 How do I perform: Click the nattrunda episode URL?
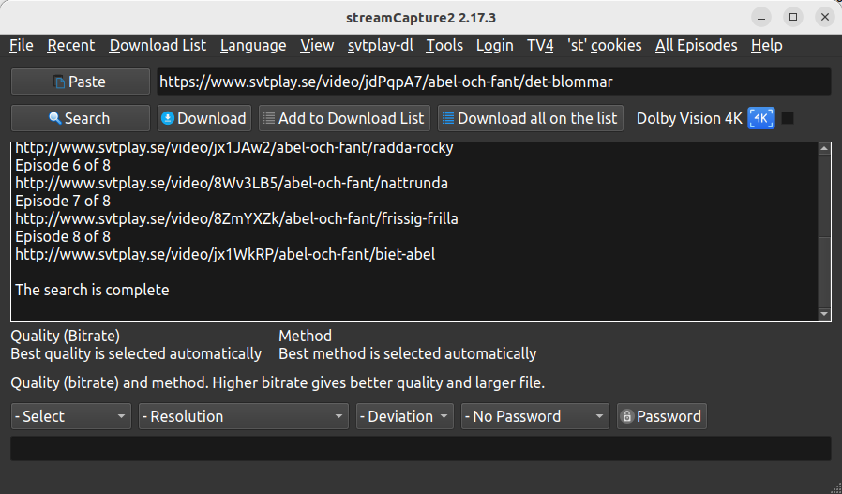pyautogui.click(x=232, y=183)
